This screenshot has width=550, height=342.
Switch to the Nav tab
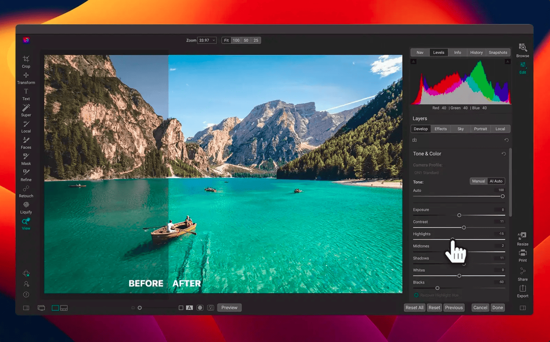420,52
